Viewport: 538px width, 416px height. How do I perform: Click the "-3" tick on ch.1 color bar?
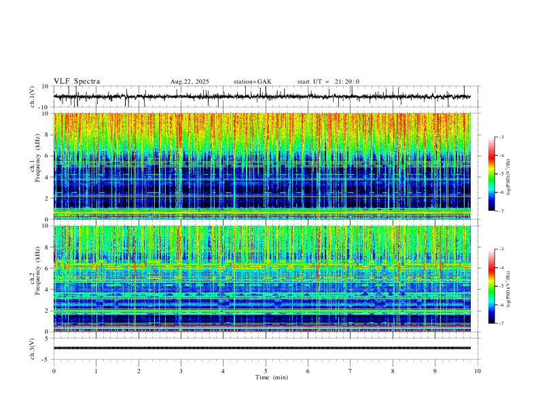pos(501,137)
